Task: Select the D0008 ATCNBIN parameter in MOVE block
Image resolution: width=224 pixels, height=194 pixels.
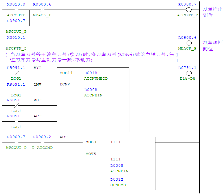Action: coord(119,168)
